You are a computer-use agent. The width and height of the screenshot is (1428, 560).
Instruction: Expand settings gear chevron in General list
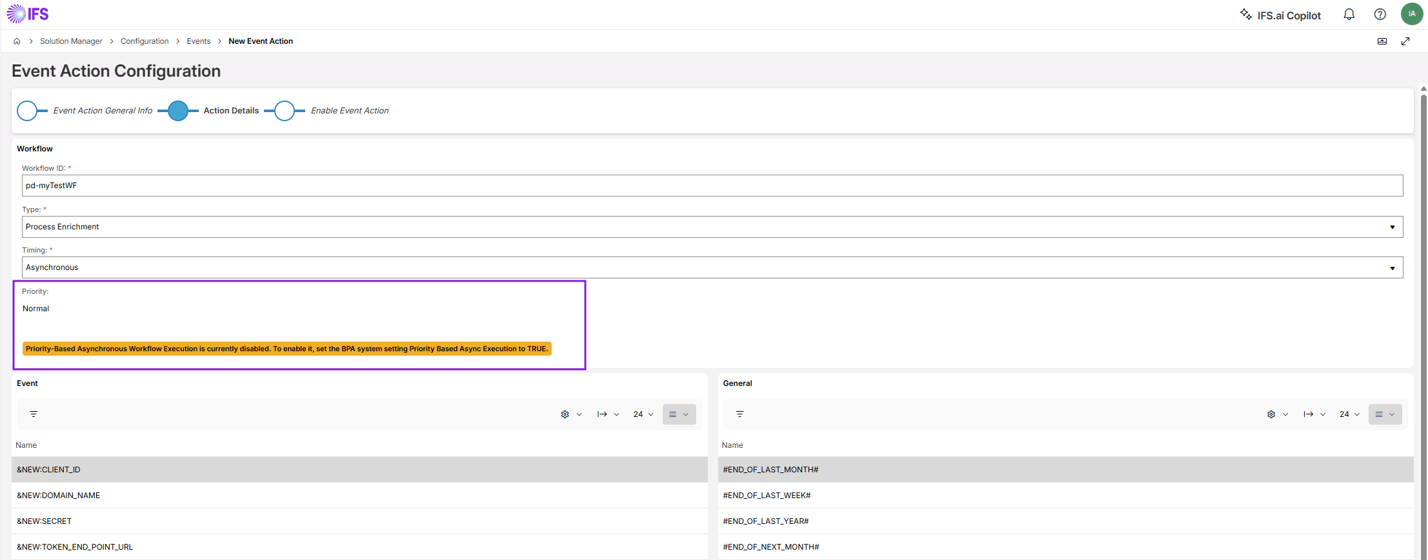point(1285,414)
